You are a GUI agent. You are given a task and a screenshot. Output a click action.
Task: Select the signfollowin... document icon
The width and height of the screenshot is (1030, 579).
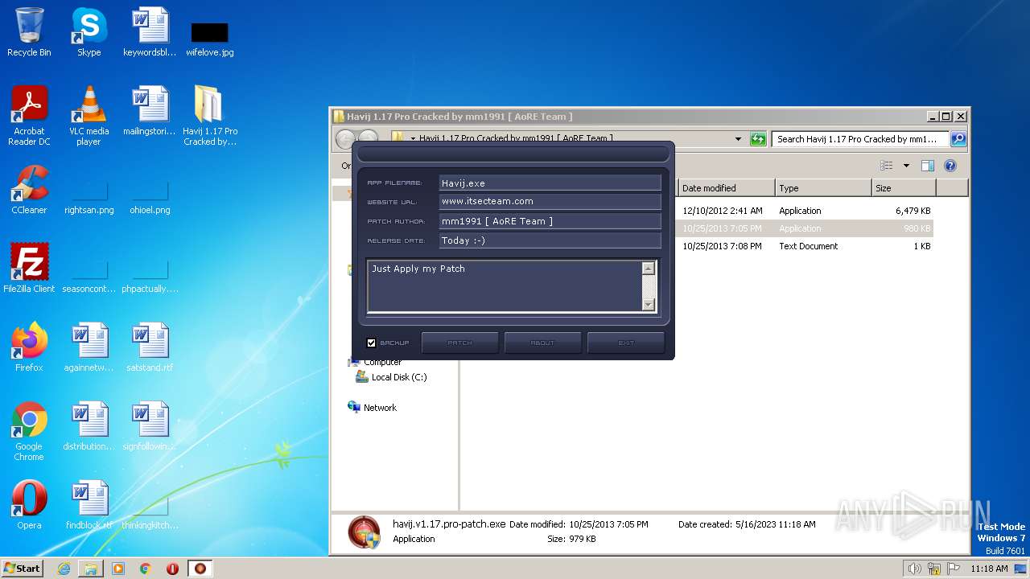150,425
